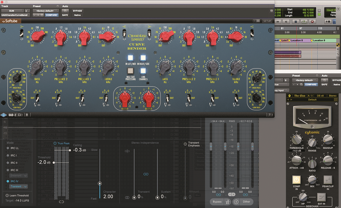Click The Glue THRESHOLD knob

click(x=296, y=140)
